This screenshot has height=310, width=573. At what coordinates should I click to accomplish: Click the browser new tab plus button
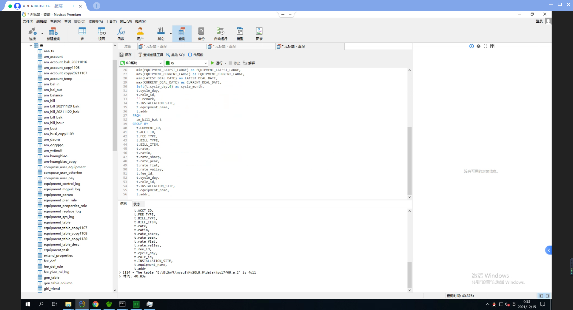pos(97,6)
